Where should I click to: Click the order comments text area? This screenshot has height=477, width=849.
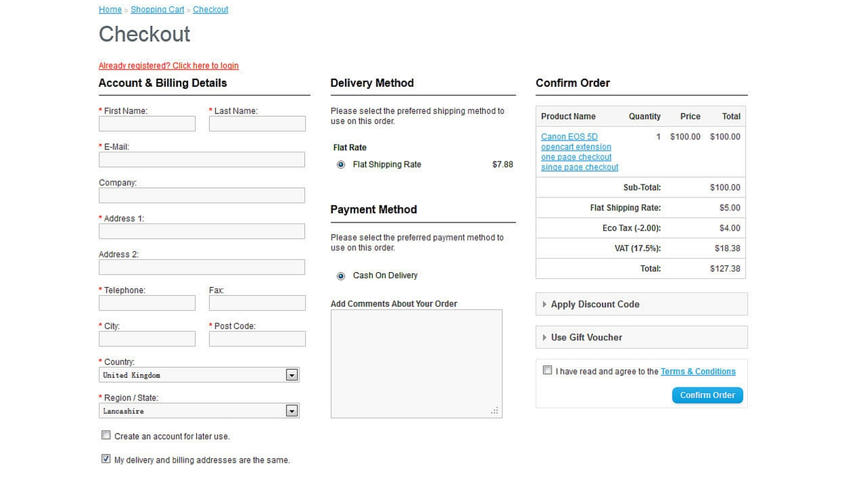416,363
